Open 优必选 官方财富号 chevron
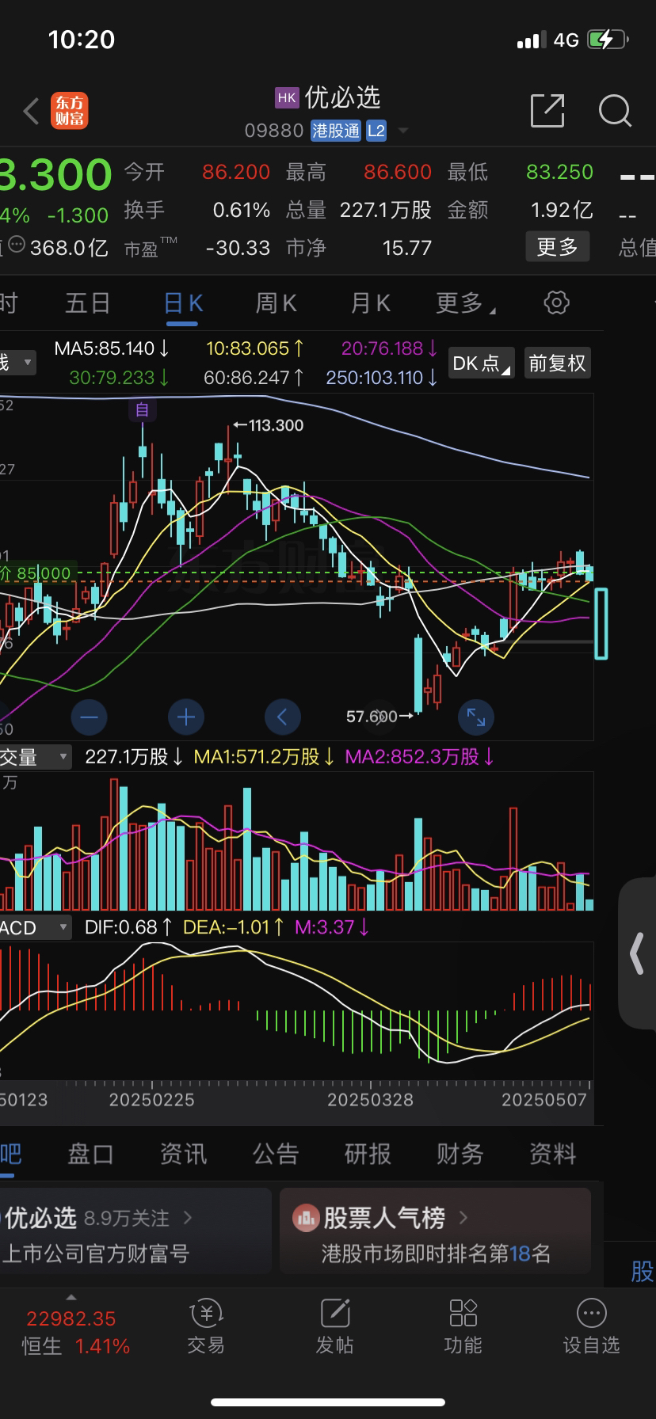Image resolution: width=656 pixels, height=1419 pixels. tap(188, 1217)
